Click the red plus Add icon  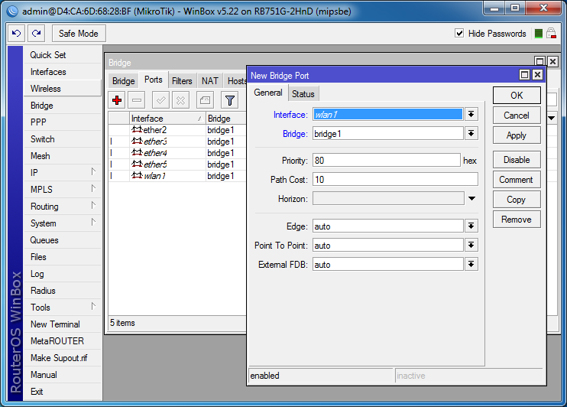click(117, 100)
